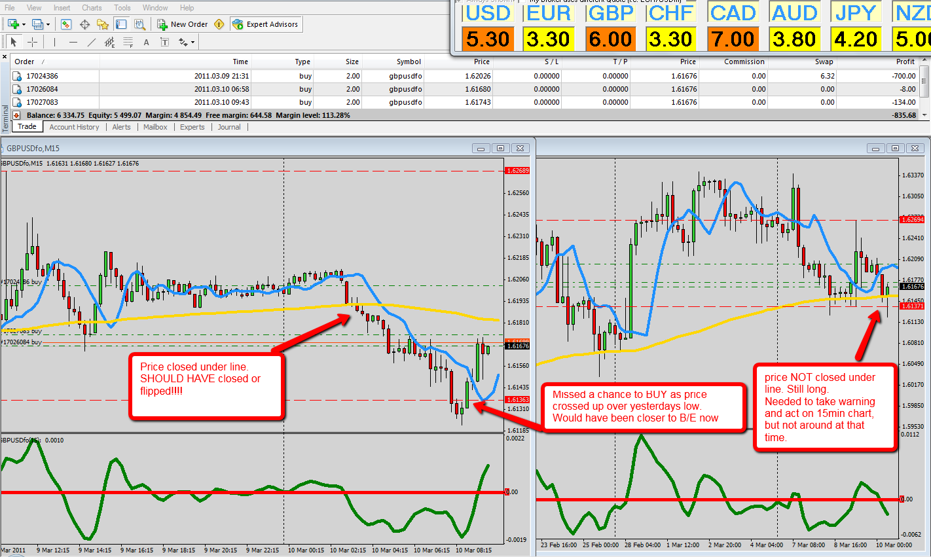Viewport: 931px width, 557px height.
Task: Click the order icon for 17026084
Action: coord(18,89)
